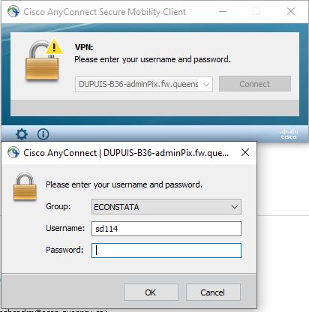Open the Group ECONSTATA dropdown
The width and height of the screenshot is (309, 312).
tap(166, 207)
